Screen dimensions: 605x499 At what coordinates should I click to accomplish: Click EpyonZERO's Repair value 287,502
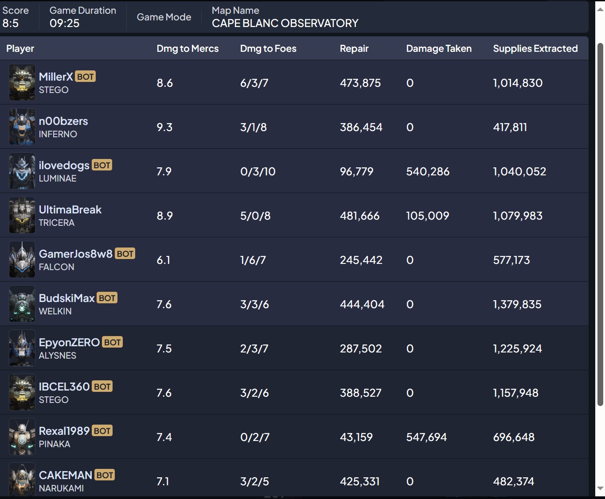(361, 348)
